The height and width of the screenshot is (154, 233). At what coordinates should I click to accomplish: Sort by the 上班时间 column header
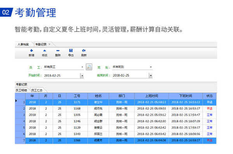(x=151, y=96)
